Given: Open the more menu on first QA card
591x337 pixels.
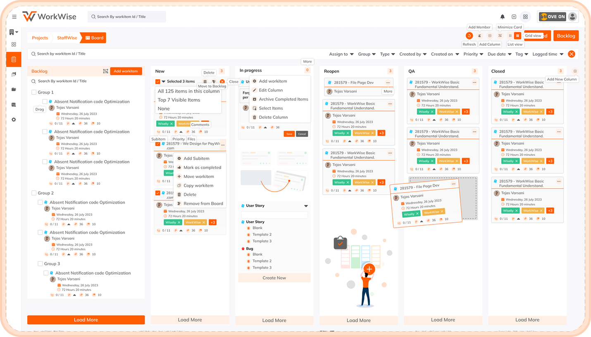Looking at the screenshot, I should (474, 82).
